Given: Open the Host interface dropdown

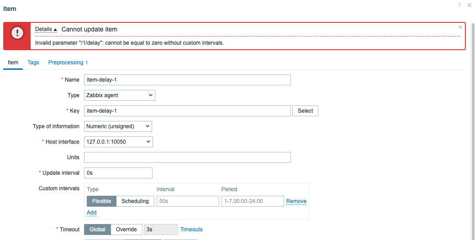Looking at the screenshot, I should (118, 142).
